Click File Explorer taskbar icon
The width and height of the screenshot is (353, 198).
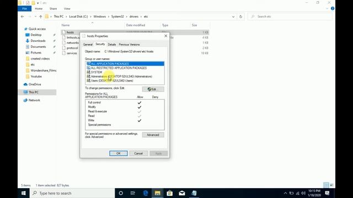pyautogui.click(x=157, y=193)
